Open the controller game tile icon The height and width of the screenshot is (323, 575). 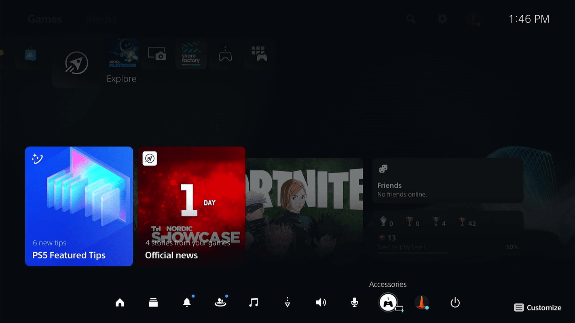(225, 54)
